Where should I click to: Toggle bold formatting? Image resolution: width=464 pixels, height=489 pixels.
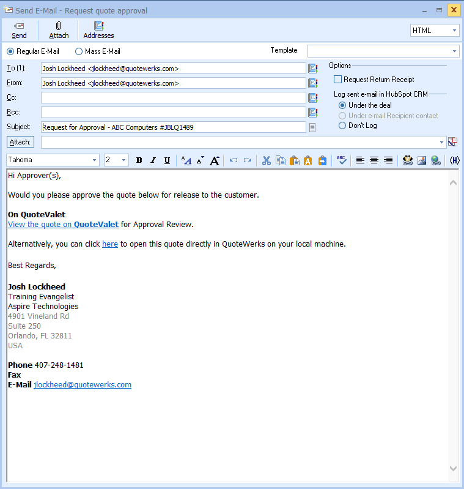(x=139, y=160)
